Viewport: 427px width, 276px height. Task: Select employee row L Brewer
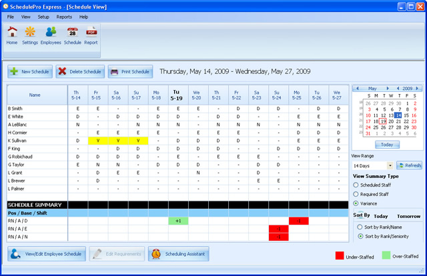177,181
